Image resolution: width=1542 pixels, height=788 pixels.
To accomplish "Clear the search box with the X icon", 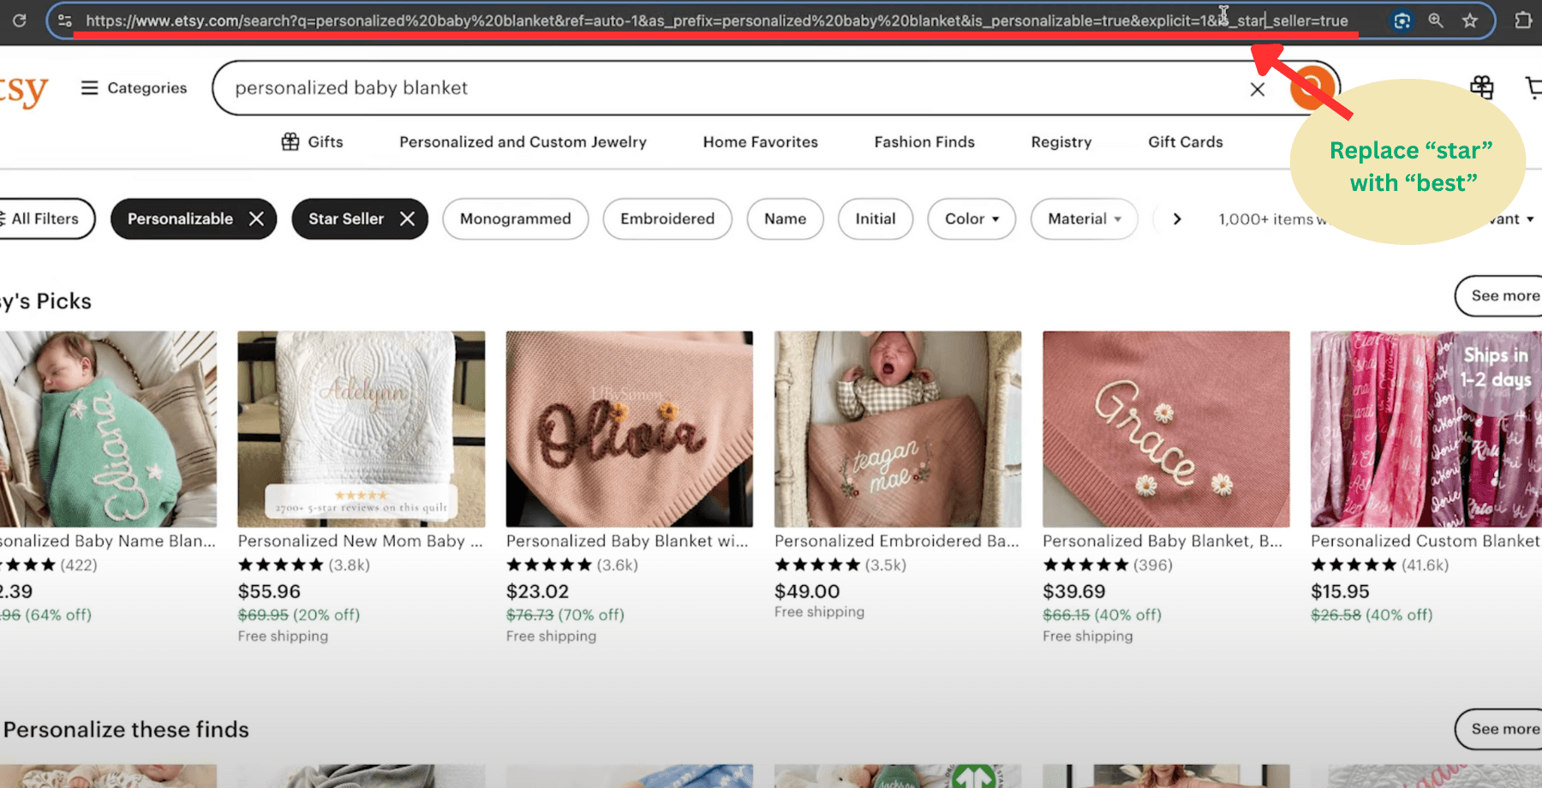I will [x=1257, y=88].
